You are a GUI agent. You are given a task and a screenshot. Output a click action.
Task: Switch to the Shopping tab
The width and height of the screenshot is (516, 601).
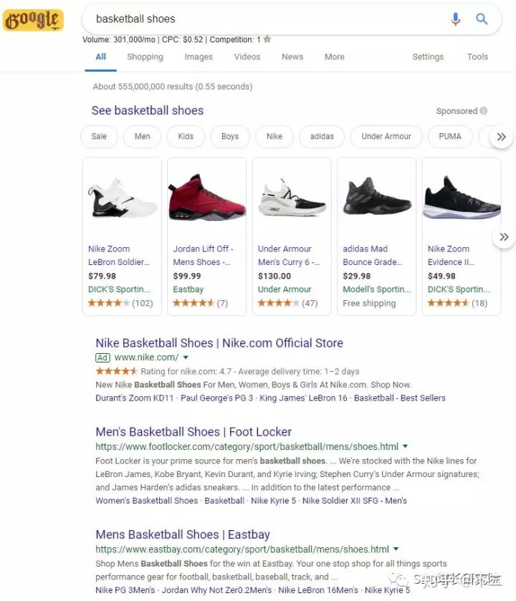(x=145, y=57)
